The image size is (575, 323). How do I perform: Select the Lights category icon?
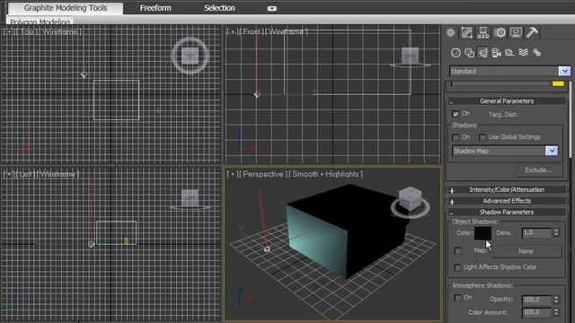pos(483,53)
